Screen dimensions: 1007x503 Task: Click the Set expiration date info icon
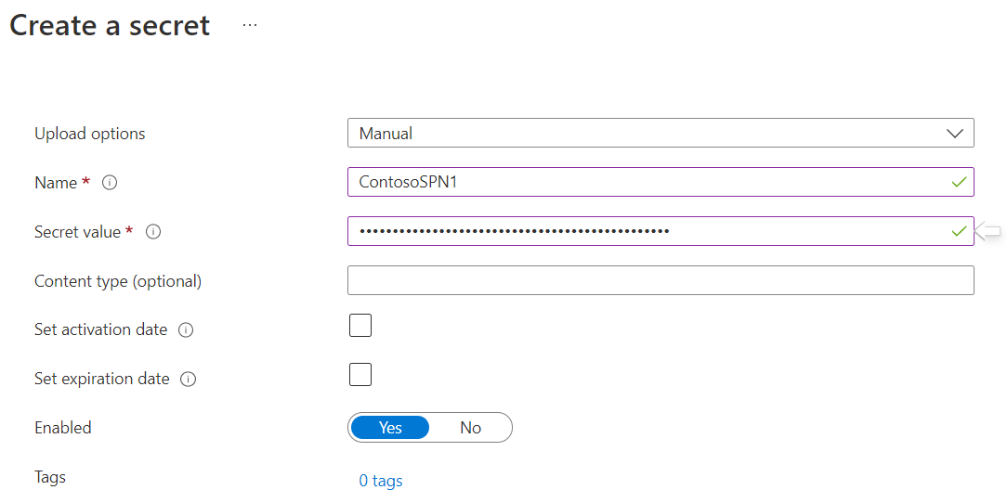[188, 379]
